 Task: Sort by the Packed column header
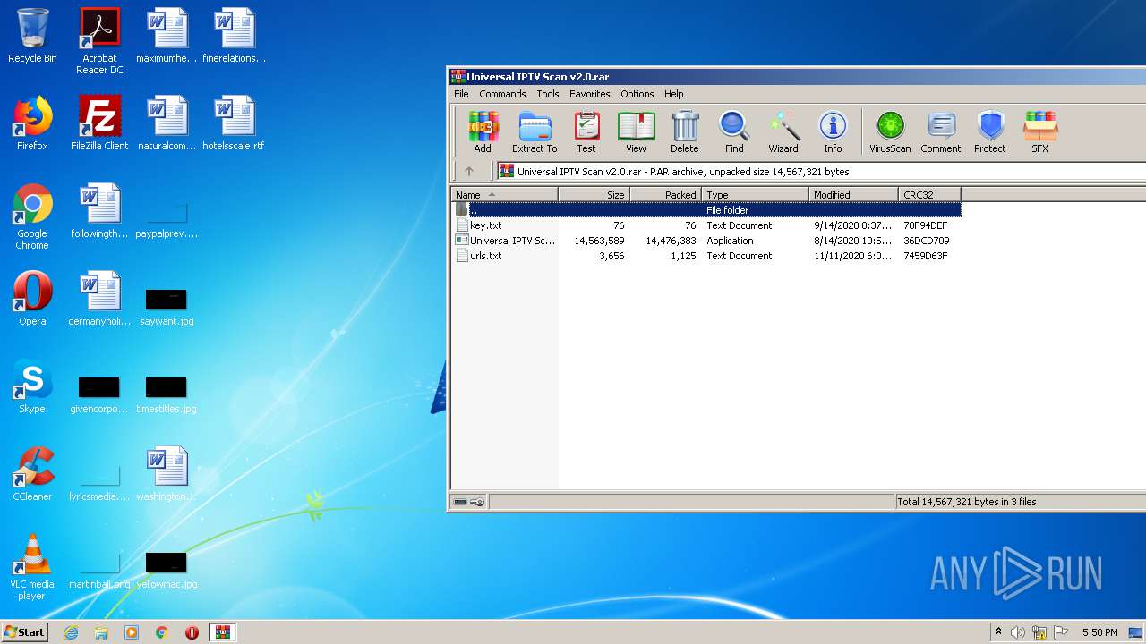point(666,194)
